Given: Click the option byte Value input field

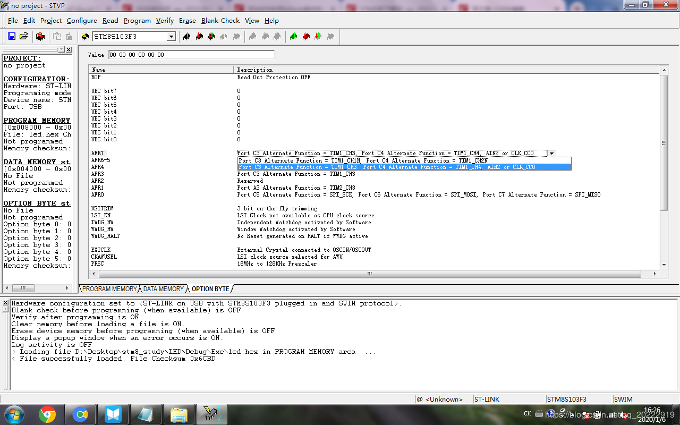Looking at the screenshot, I should [191, 55].
